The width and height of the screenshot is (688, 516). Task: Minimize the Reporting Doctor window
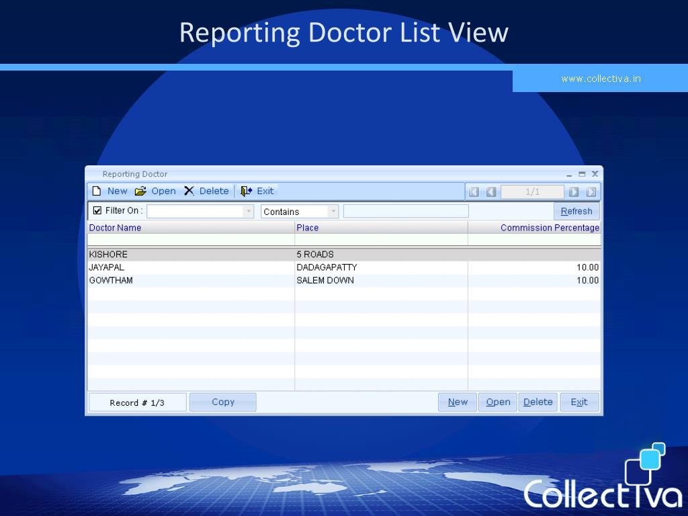pyautogui.click(x=569, y=175)
